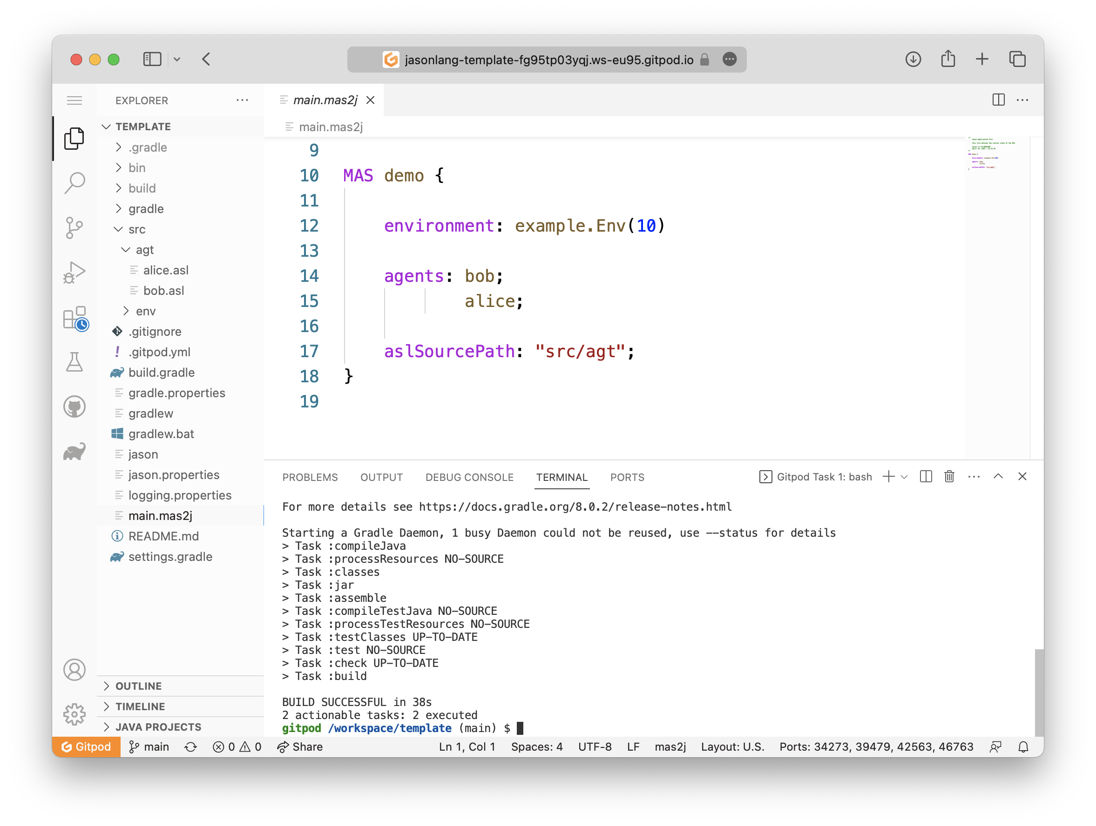
Task: Click the mas2j language mode
Action: tap(670, 747)
